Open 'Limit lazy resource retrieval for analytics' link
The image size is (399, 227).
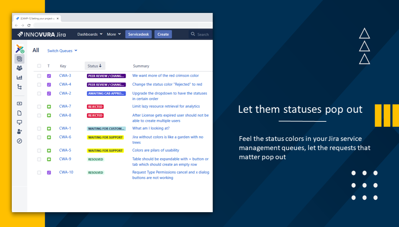coord(166,106)
